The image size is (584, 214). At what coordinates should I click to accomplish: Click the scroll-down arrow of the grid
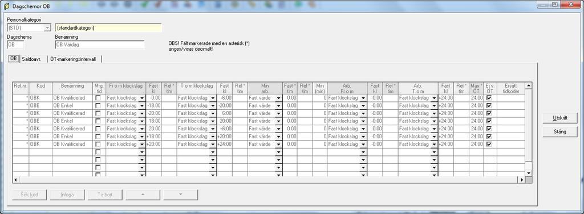point(529,173)
